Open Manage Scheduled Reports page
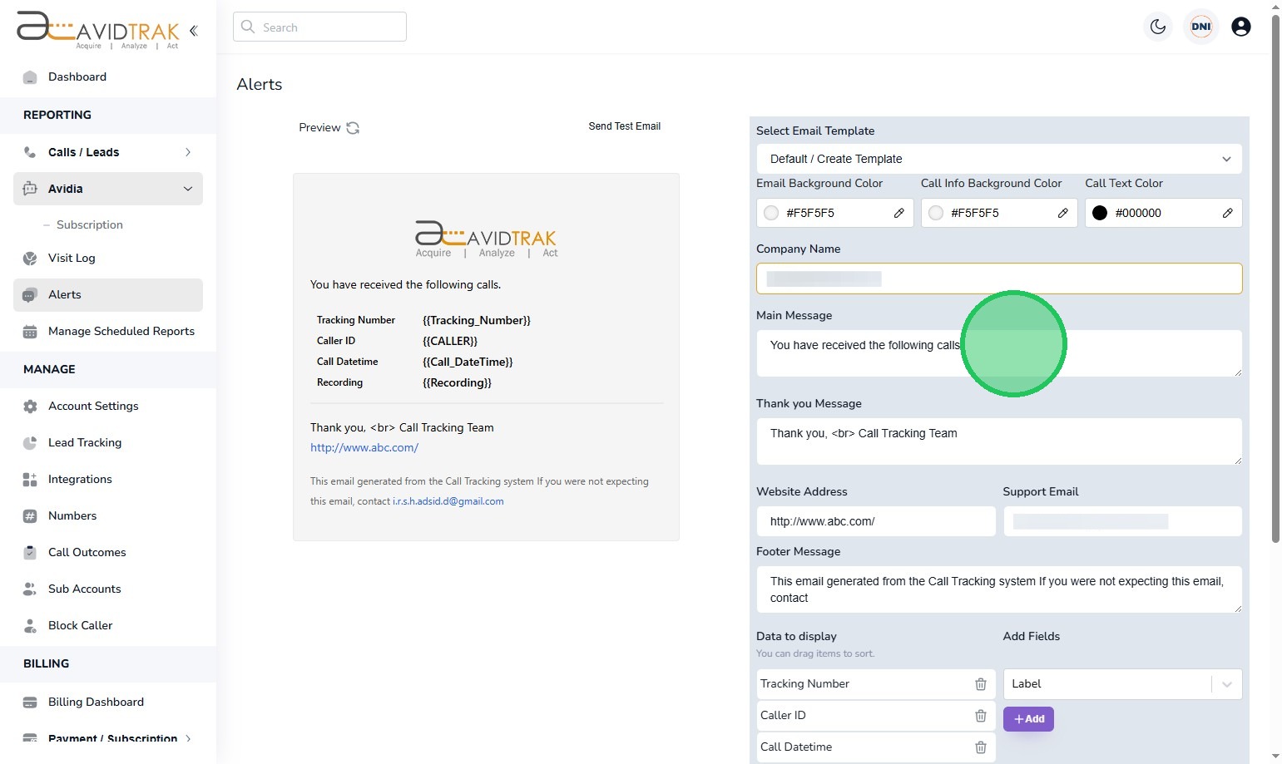 121,331
